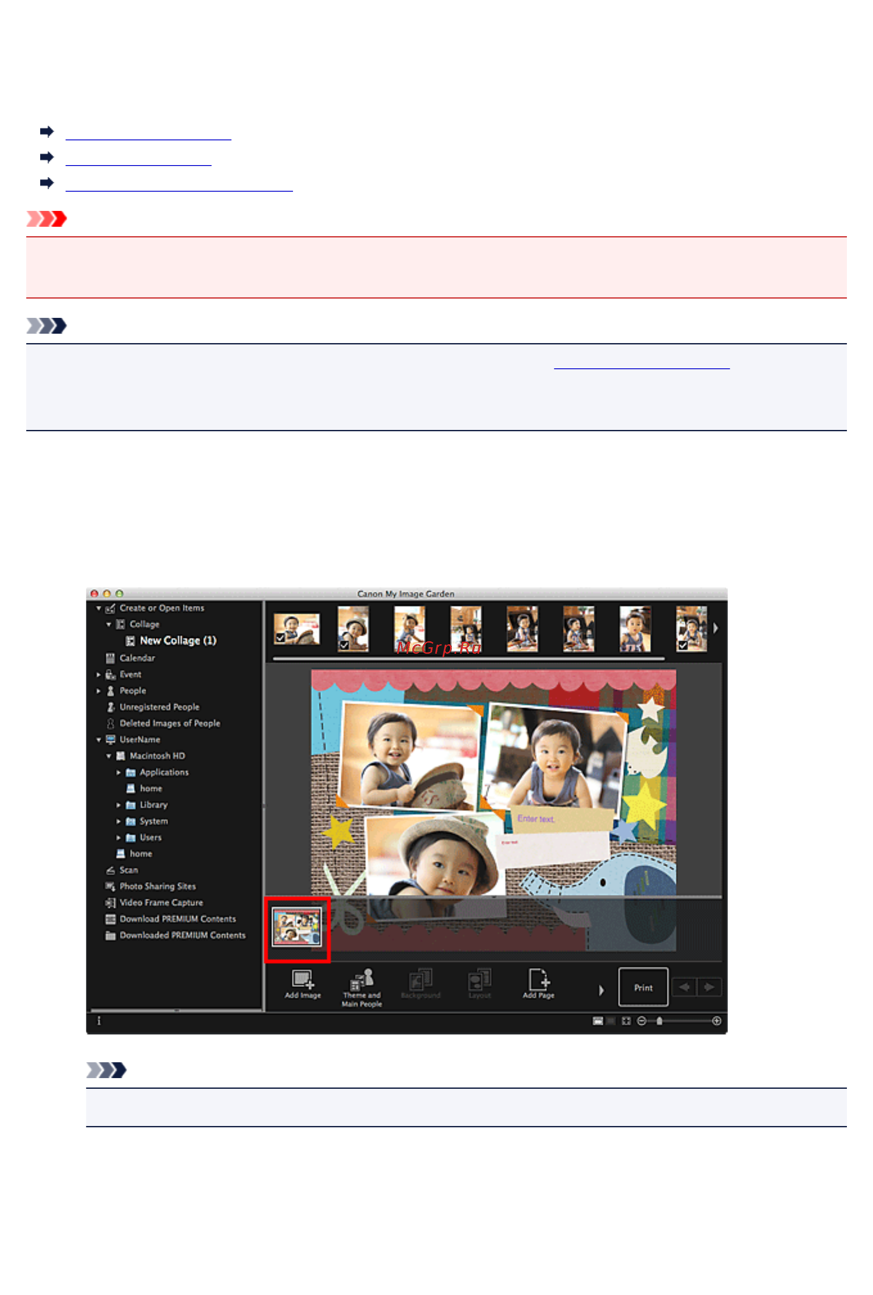Collapse the Collage tree node
This screenshot has height=1295, width=873.
pyautogui.click(x=109, y=624)
